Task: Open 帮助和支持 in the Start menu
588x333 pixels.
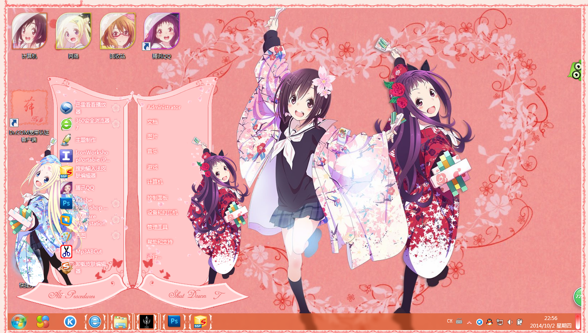Action: pos(160,242)
